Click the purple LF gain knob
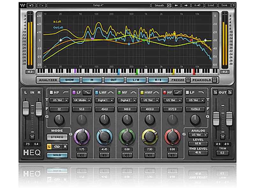This screenshot has width=255, height=188. click(x=82, y=137)
